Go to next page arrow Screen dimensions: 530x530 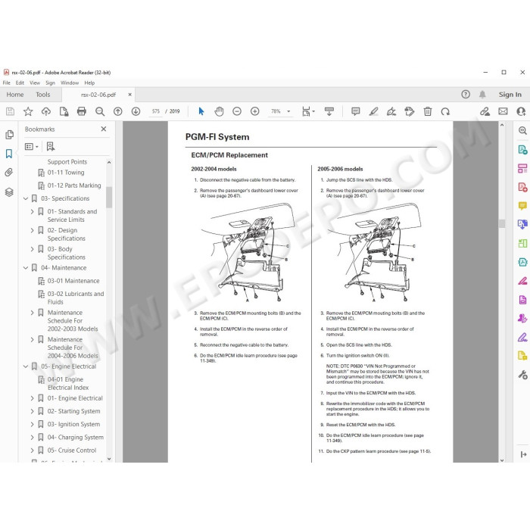pos(136,111)
